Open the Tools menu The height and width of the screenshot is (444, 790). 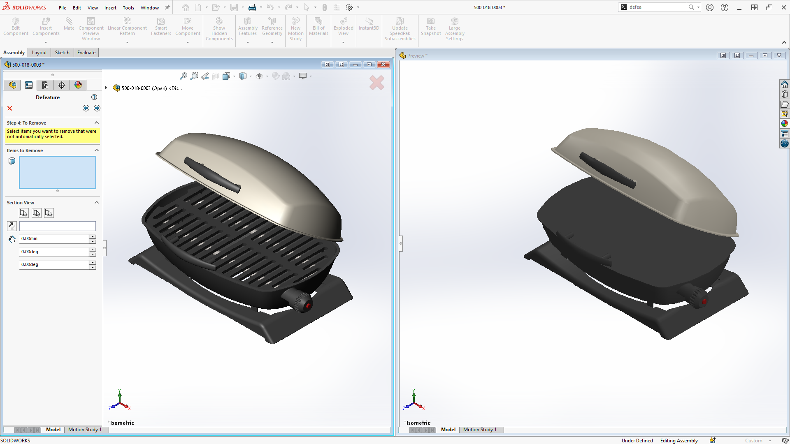coord(128,7)
